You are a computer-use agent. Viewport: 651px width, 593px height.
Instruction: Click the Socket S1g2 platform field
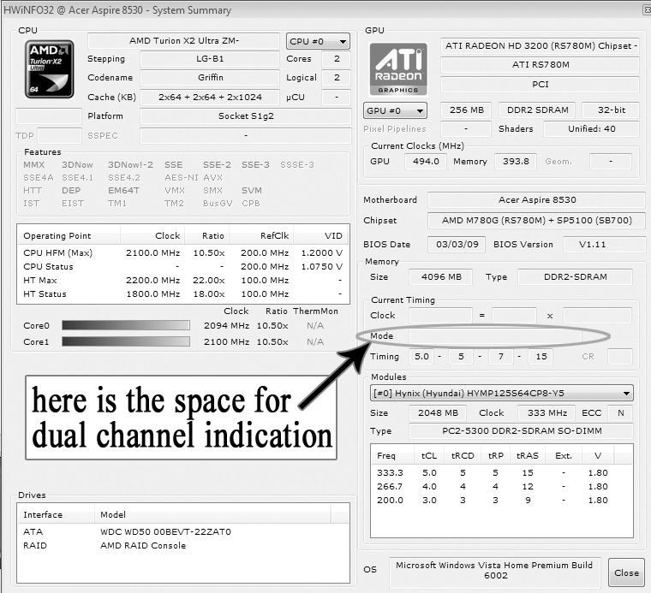[246, 116]
